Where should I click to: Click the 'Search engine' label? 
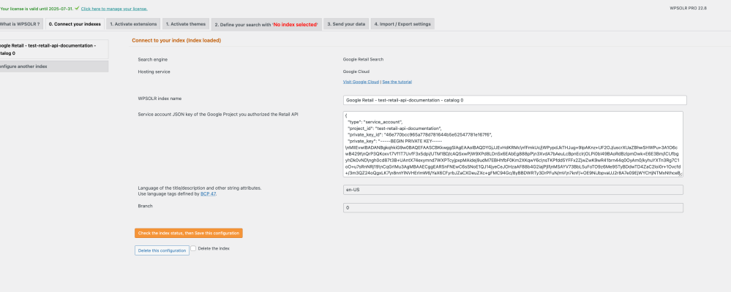coord(152,60)
